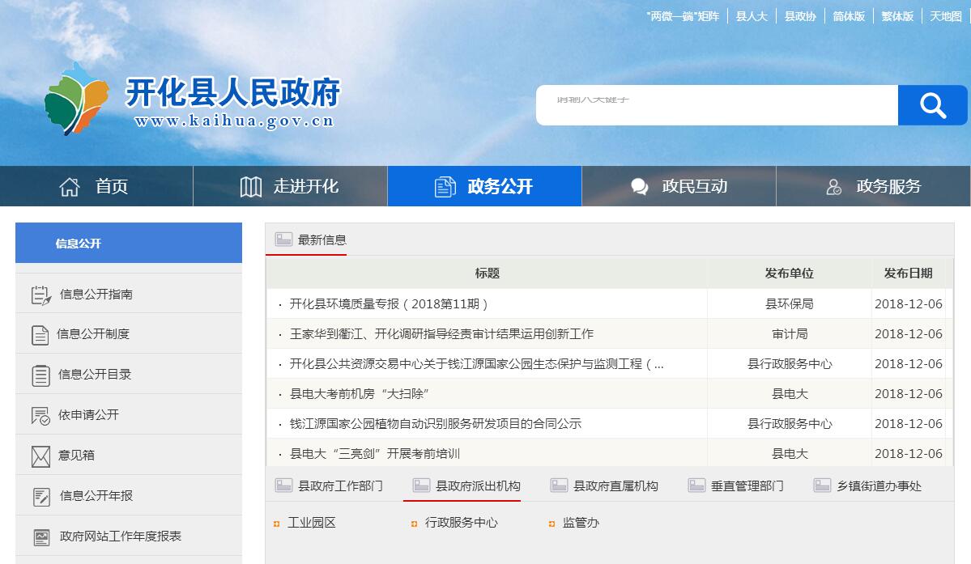Viewport: 971px width, 564px height.
Task: Switch to 繁体版 in the top bar
Action: pos(896,16)
